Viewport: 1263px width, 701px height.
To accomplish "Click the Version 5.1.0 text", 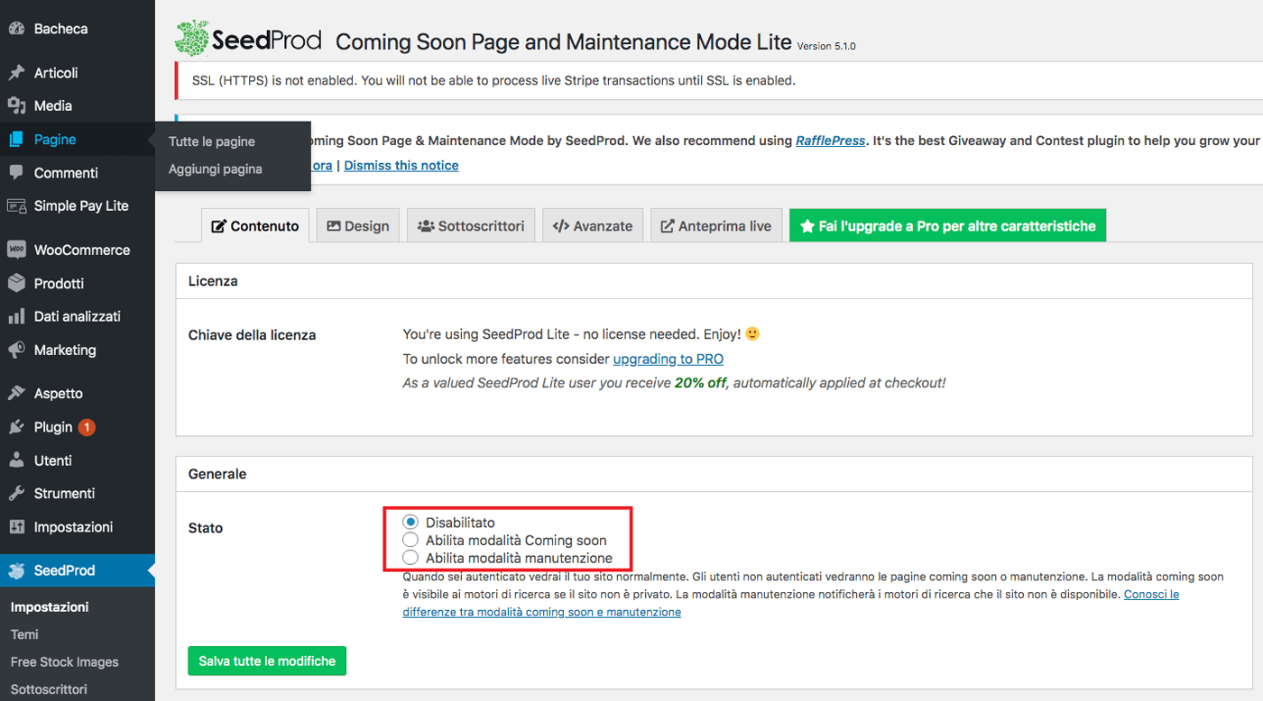I will pyautogui.click(x=826, y=46).
